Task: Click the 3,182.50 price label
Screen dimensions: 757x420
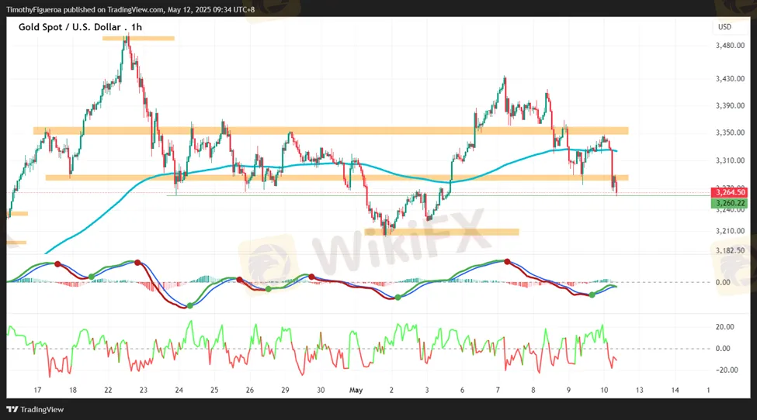Action: point(730,250)
